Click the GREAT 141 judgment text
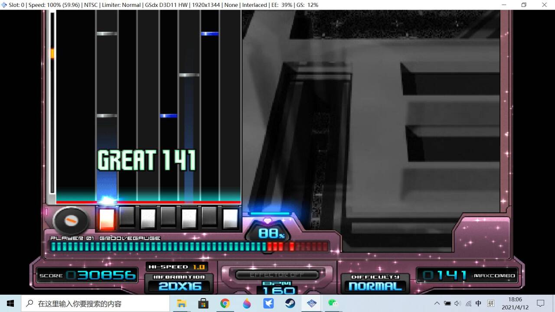This screenshot has height=312, width=555. [x=147, y=160]
